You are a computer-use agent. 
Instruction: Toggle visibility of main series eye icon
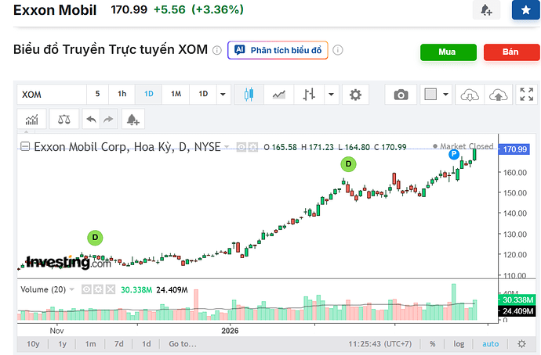(241, 148)
